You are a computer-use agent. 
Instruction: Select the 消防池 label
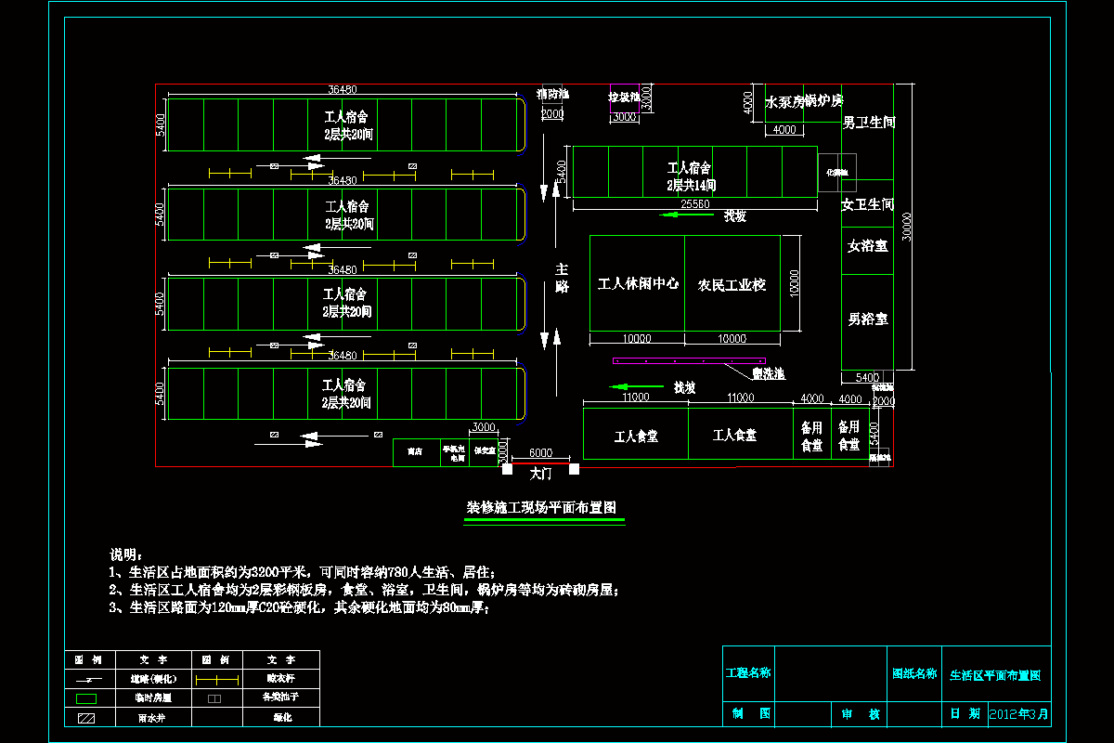click(551, 95)
